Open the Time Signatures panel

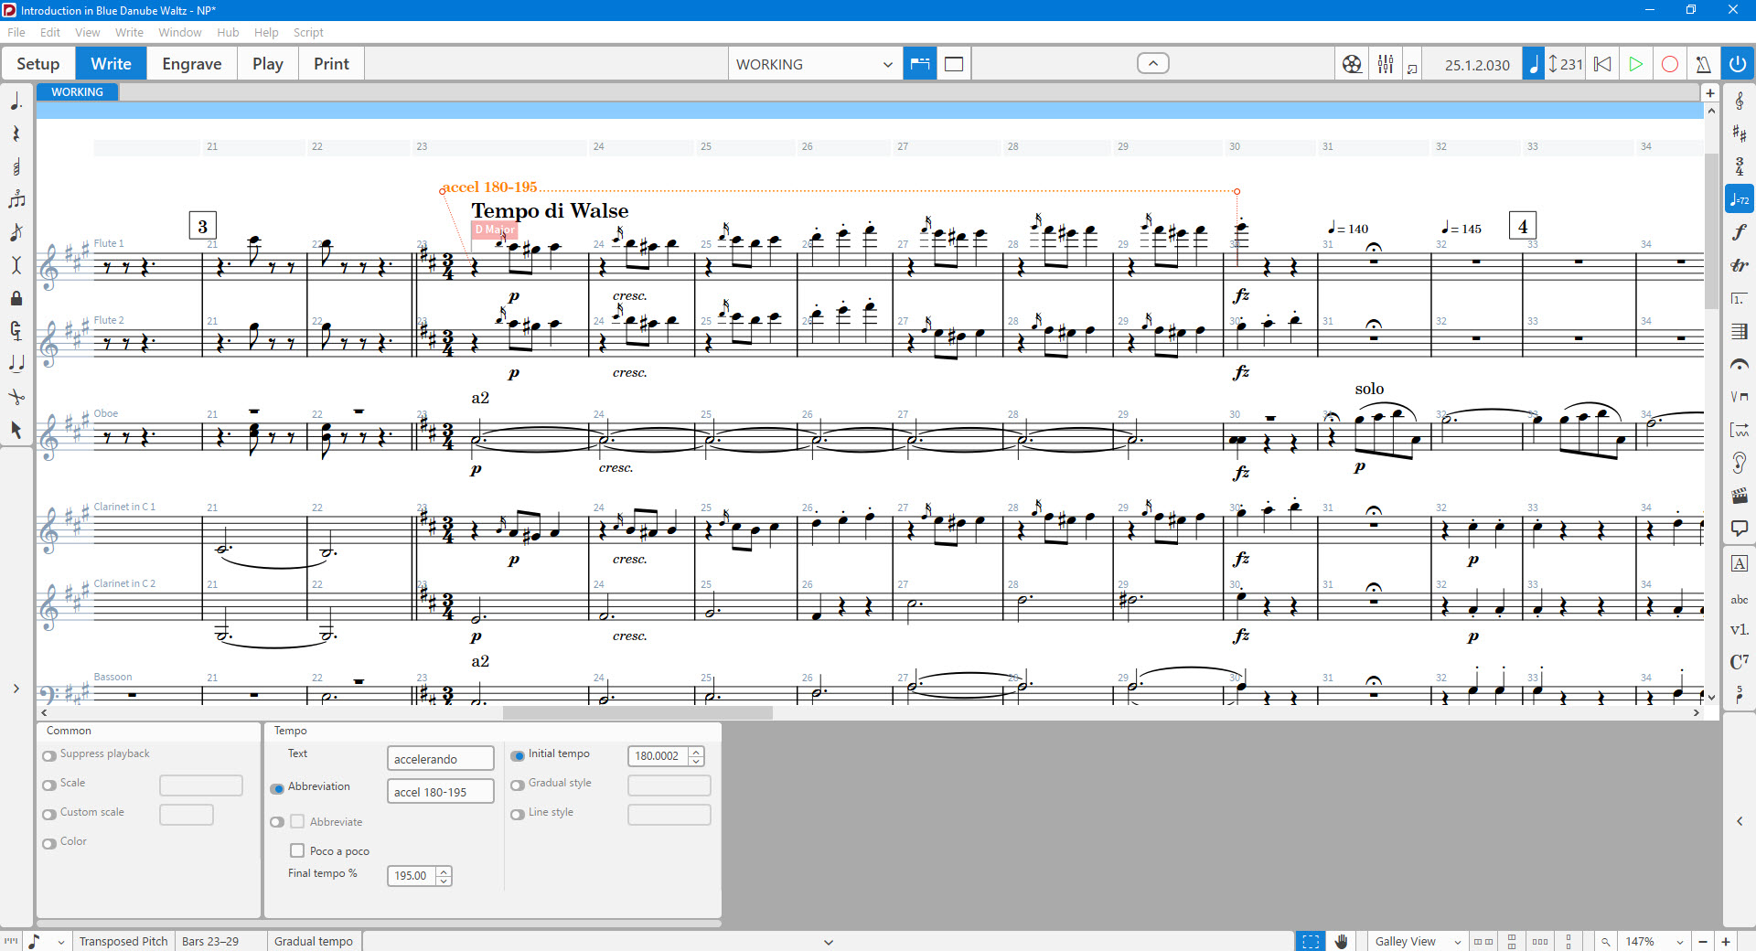[1740, 166]
